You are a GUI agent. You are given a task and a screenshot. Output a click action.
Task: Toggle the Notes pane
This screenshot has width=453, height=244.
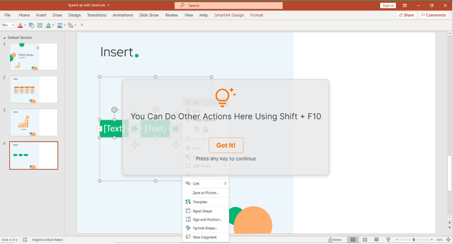335,240
